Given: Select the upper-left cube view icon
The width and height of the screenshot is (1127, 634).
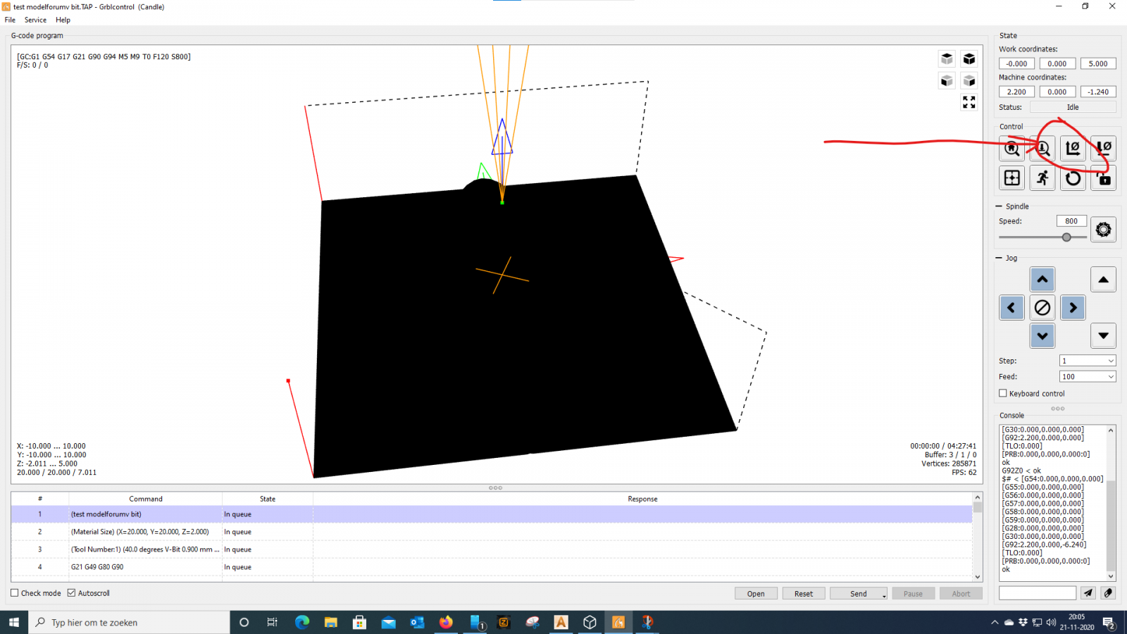Looking at the screenshot, I should click(x=947, y=58).
